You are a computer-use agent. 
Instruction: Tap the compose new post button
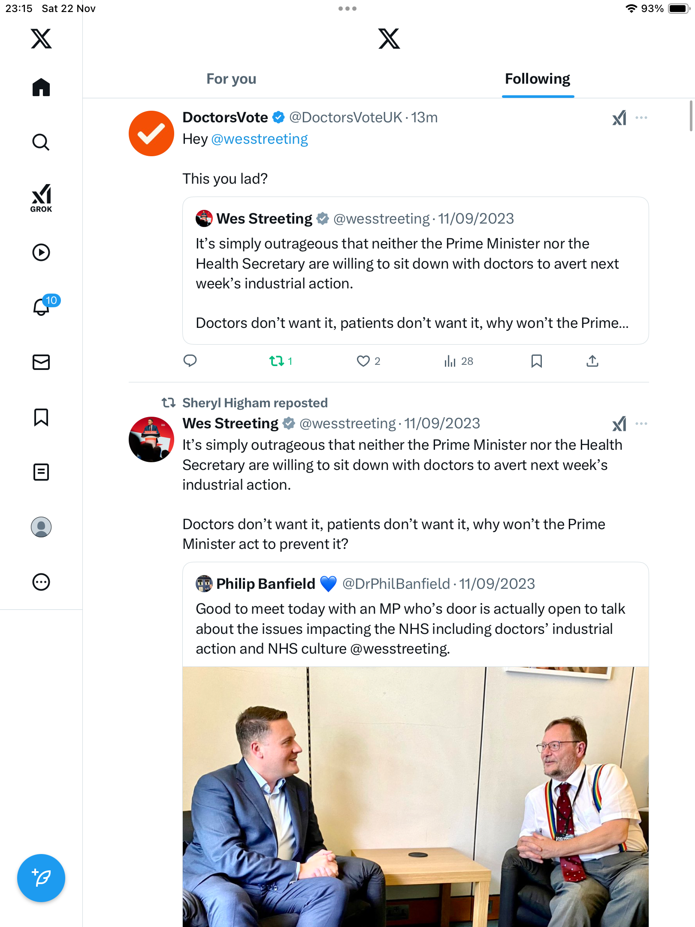(41, 878)
